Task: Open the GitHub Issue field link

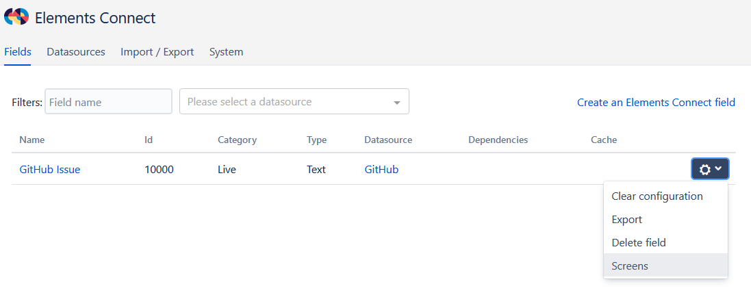Action: point(50,170)
